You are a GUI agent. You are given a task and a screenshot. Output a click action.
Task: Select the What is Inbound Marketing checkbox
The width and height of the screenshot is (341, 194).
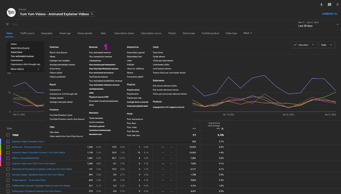click(8, 158)
